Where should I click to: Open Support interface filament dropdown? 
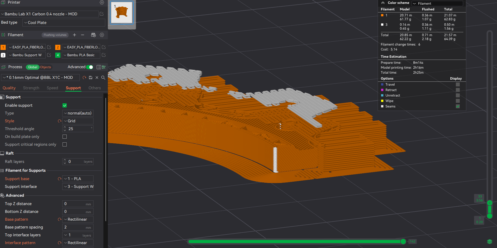pos(78,187)
